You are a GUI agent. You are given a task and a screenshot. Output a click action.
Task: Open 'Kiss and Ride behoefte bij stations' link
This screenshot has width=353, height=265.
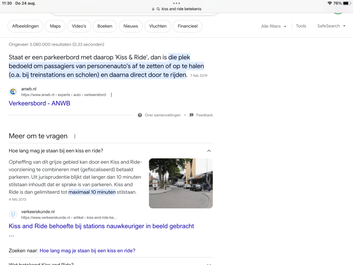[x=101, y=226]
